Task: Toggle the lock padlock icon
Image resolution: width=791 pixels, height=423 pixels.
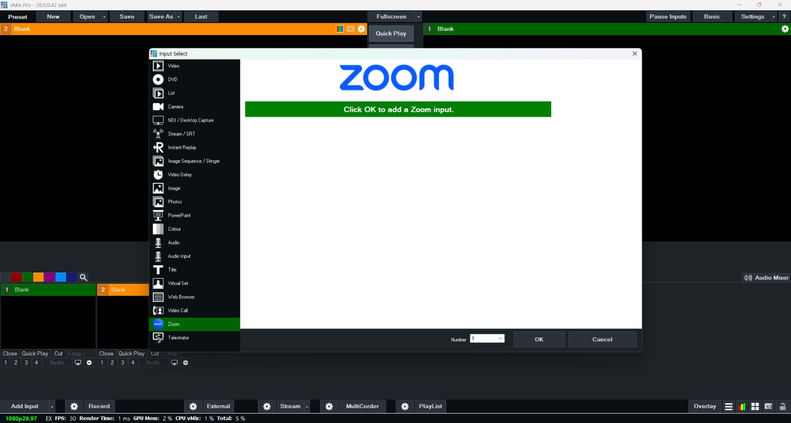Action: (x=783, y=407)
